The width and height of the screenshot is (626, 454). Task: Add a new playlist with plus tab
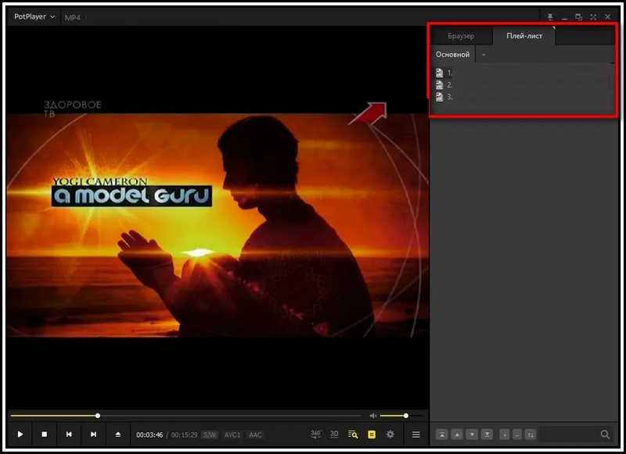(484, 55)
